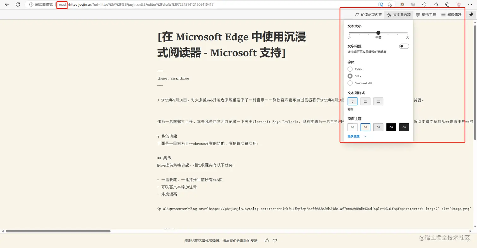Choose the widest text column style button
This screenshot has height=248, width=477.
pos(378,101)
